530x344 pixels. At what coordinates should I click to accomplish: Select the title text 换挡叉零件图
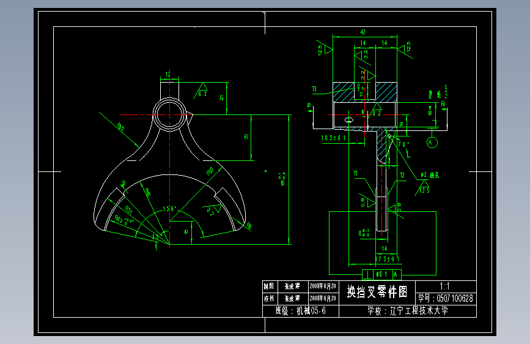click(377, 292)
